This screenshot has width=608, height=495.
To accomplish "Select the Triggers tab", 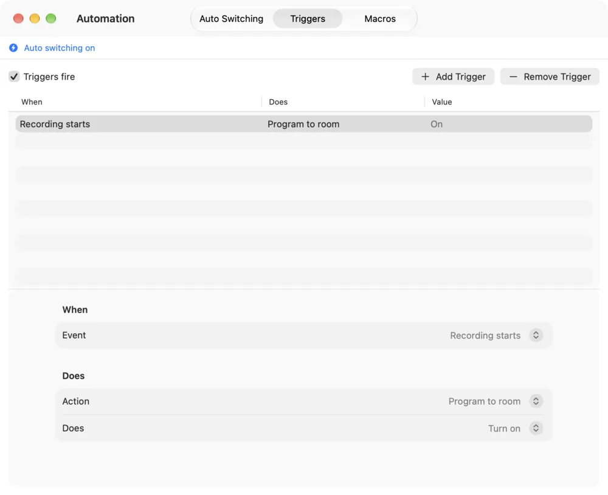I will [x=308, y=19].
